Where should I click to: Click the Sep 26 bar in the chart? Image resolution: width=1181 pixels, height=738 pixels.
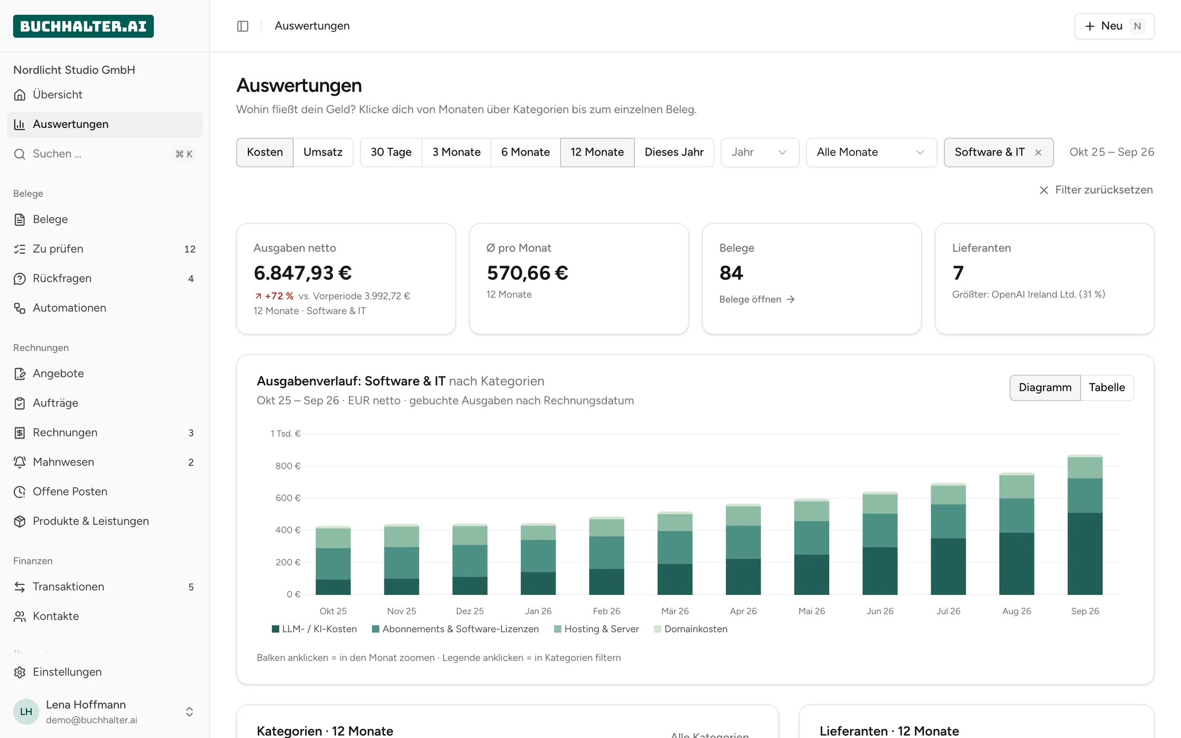[x=1085, y=524]
